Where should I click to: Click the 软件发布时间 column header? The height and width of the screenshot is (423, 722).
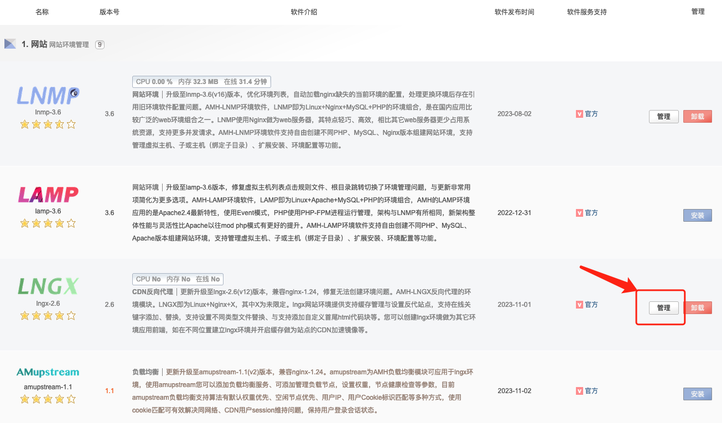(515, 12)
